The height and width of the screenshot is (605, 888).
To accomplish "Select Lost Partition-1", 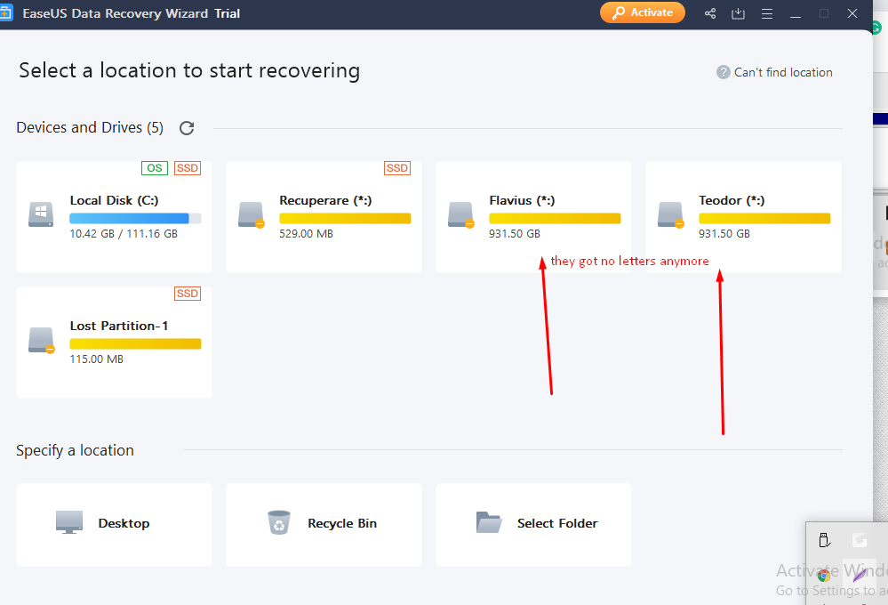I will click(114, 343).
